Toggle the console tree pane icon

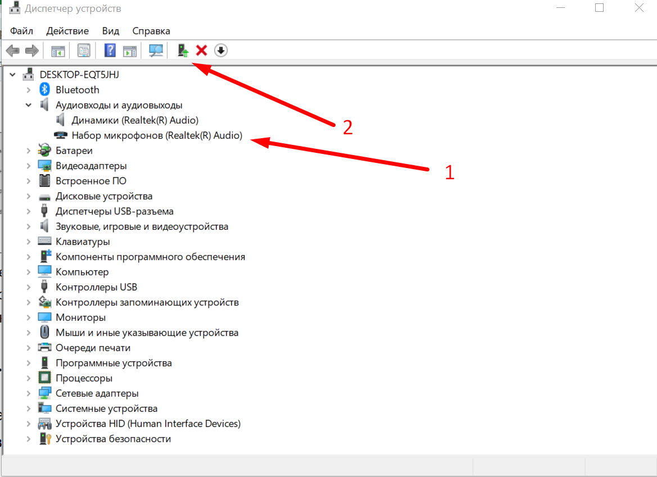pos(58,51)
